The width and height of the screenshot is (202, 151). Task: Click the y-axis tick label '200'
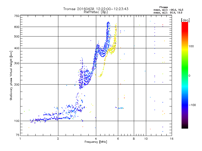click(x=17, y=85)
